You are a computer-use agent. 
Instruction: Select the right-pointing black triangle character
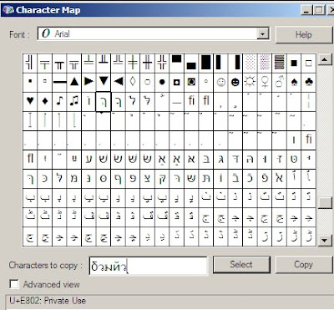tap(89, 82)
